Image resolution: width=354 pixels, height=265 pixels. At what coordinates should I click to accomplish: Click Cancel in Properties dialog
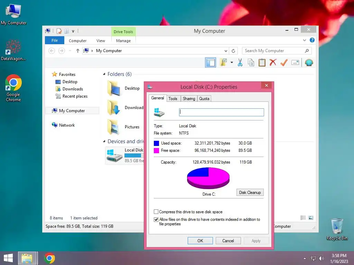(x=228, y=241)
